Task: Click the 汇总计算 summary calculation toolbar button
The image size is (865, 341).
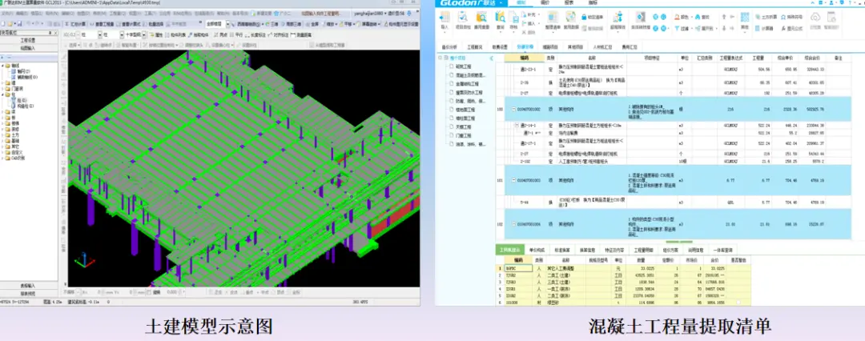Action: [76, 24]
